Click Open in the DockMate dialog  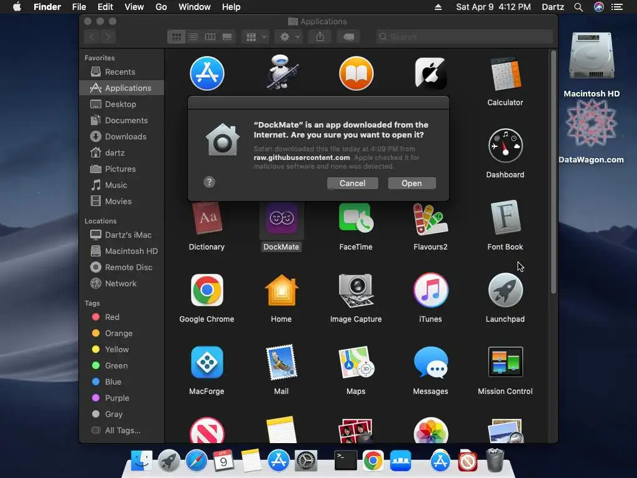point(412,184)
